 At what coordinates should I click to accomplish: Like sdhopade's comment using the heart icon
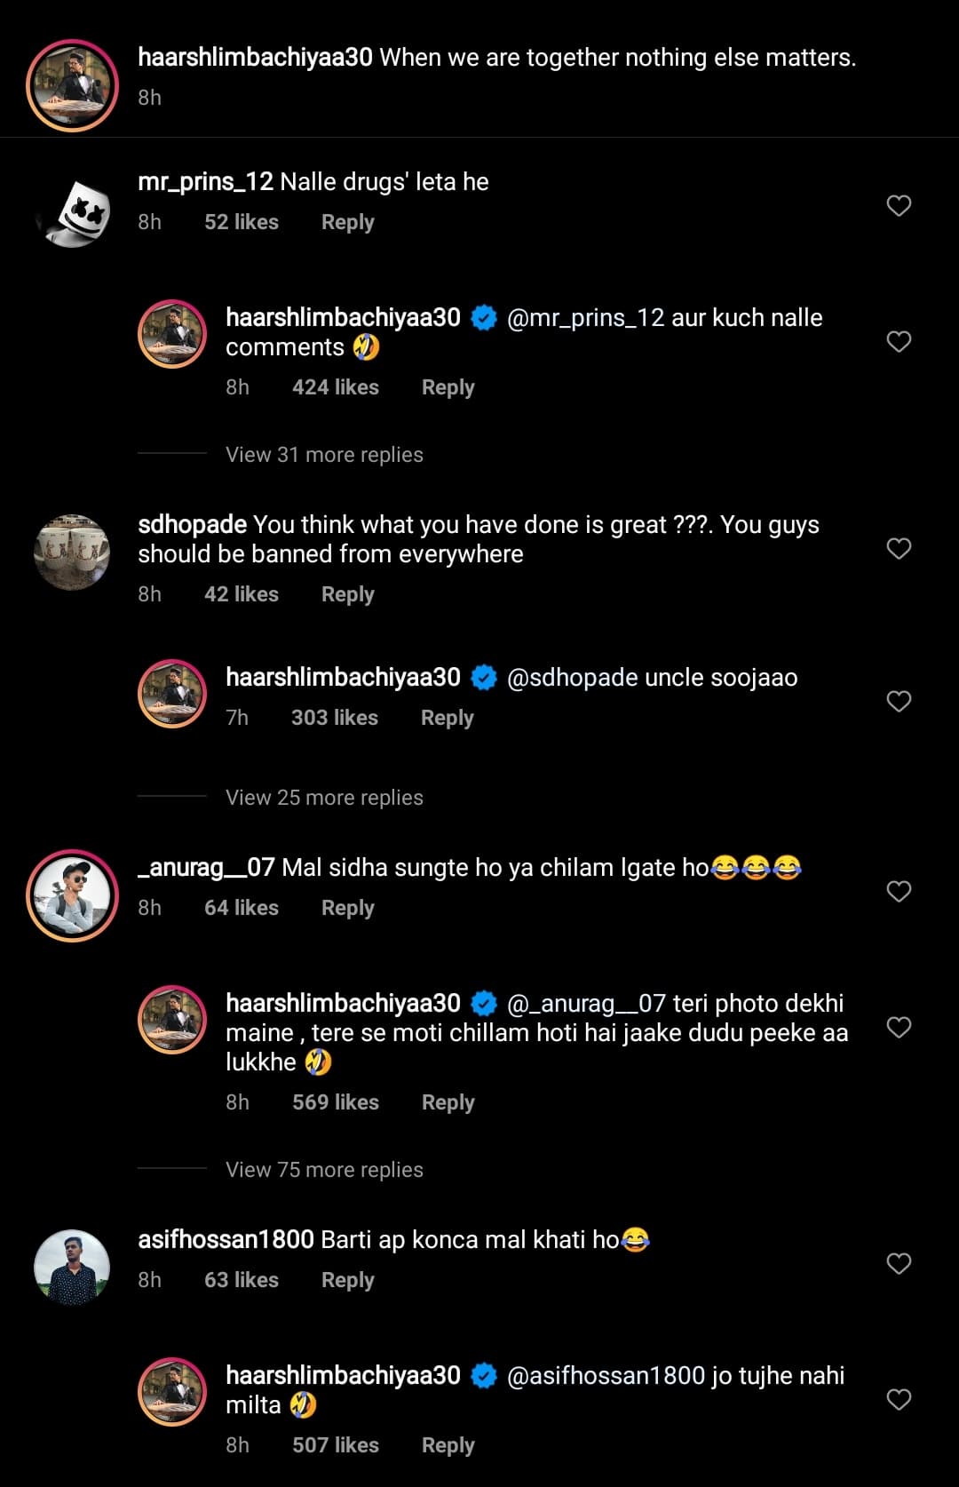[899, 548]
